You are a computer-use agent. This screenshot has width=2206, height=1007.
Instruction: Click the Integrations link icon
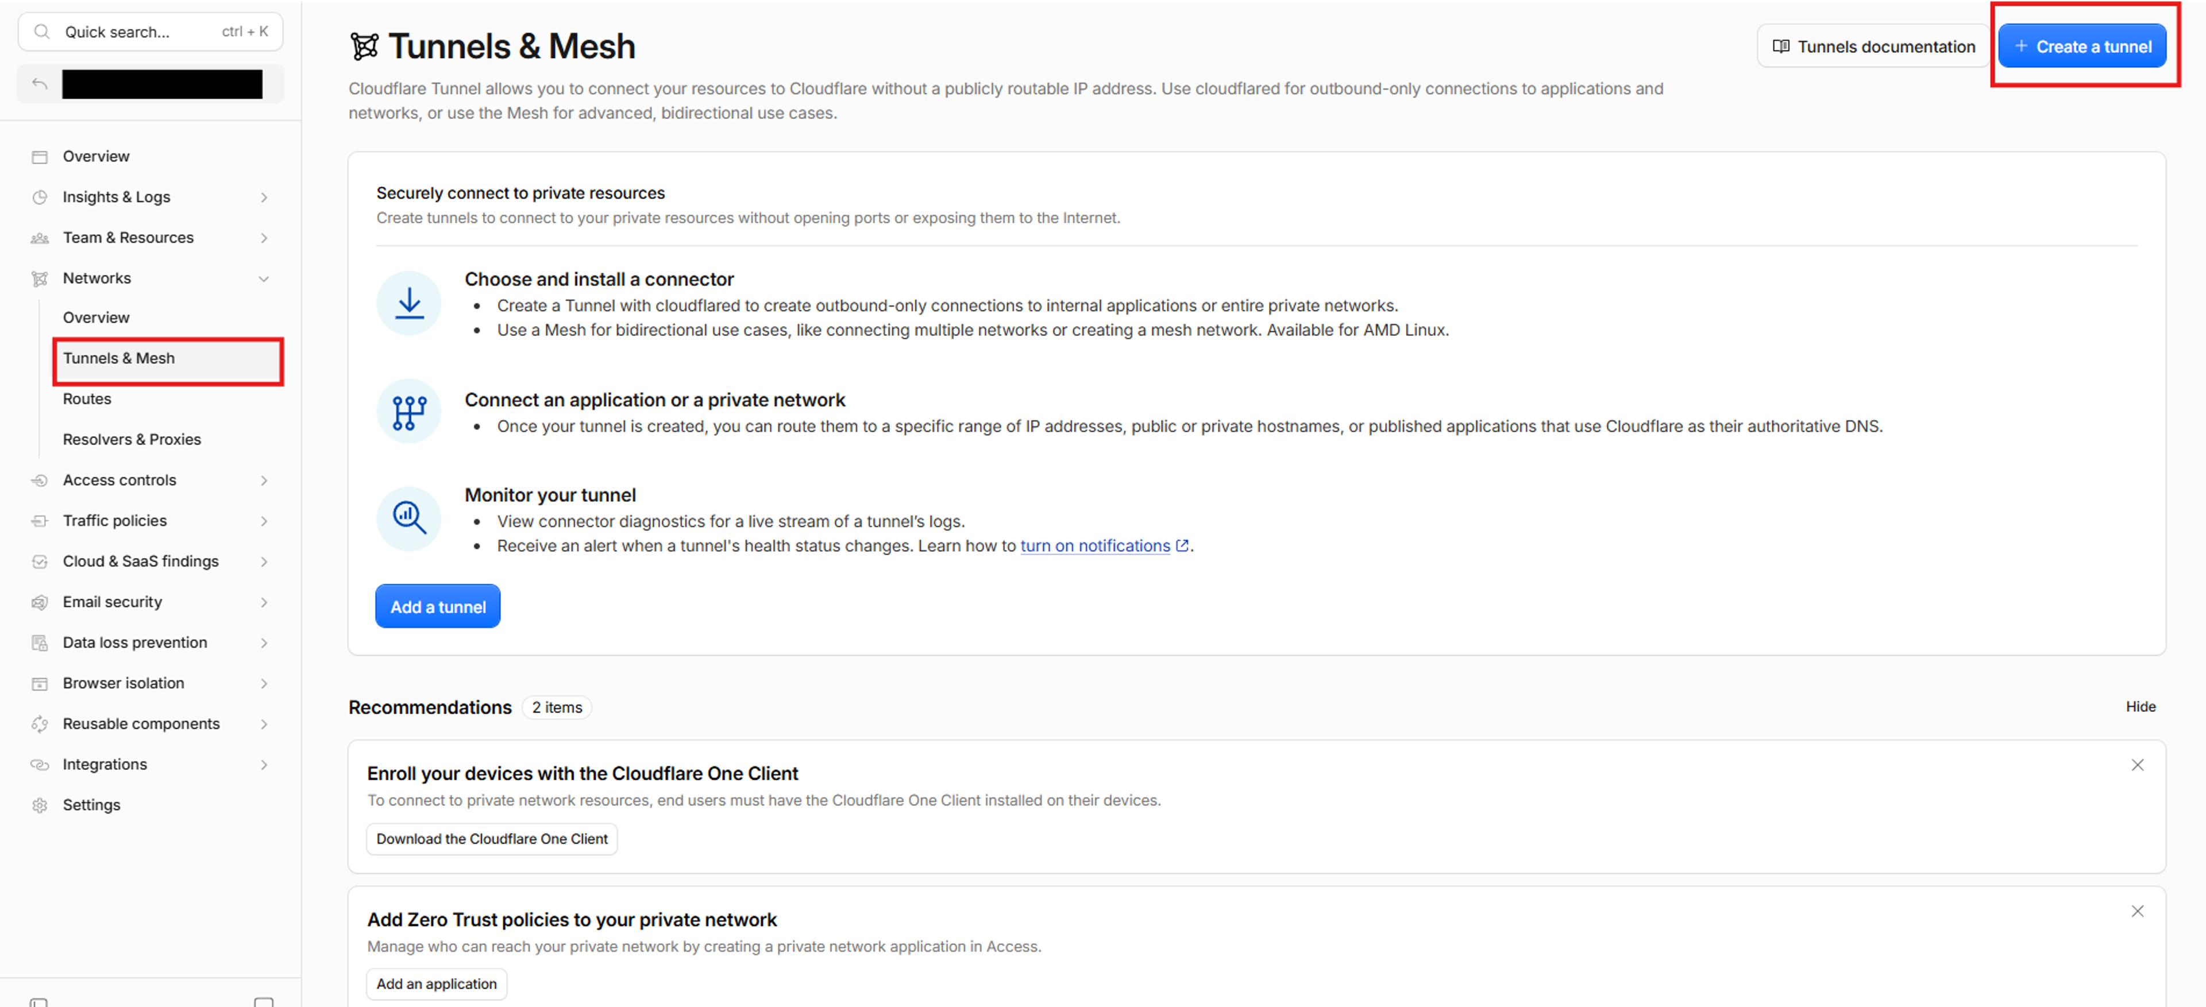tap(40, 765)
